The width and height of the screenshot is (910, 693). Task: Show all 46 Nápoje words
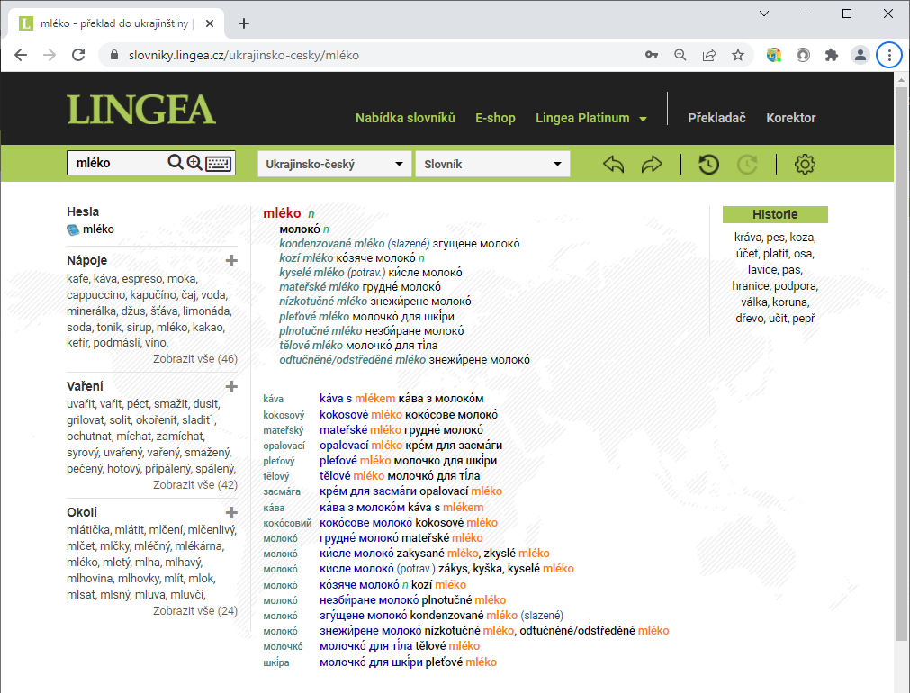coord(195,359)
